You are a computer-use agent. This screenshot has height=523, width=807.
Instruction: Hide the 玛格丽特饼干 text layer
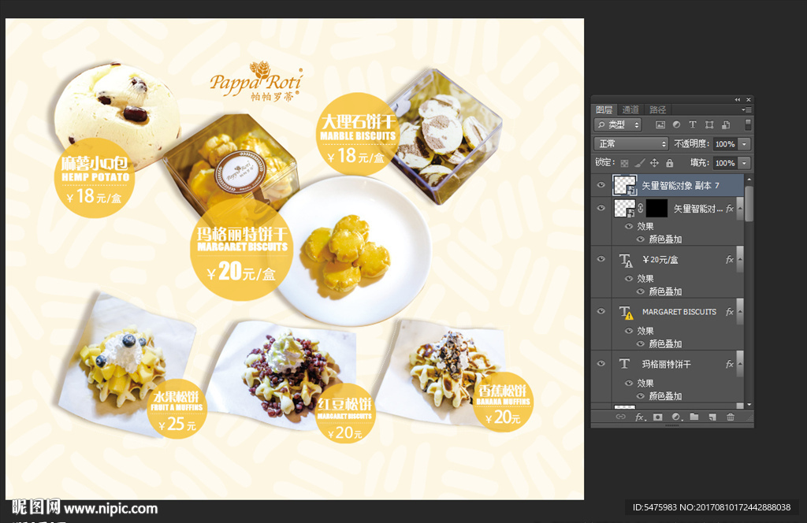601,364
